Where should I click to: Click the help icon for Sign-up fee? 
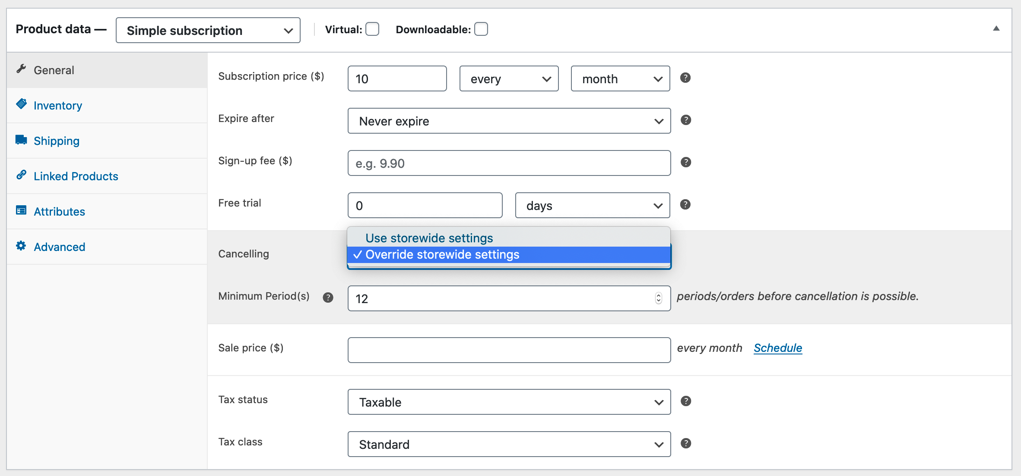point(685,163)
